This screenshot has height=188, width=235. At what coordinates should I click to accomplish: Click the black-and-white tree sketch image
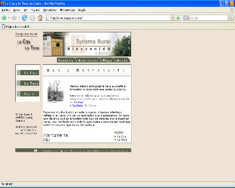pos(55,91)
